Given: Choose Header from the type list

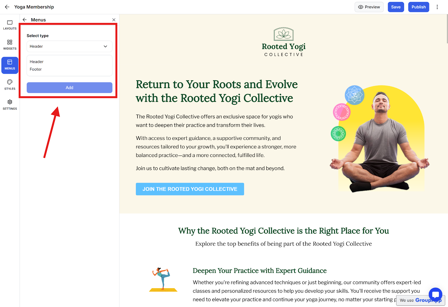Looking at the screenshot, I should [x=37, y=62].
